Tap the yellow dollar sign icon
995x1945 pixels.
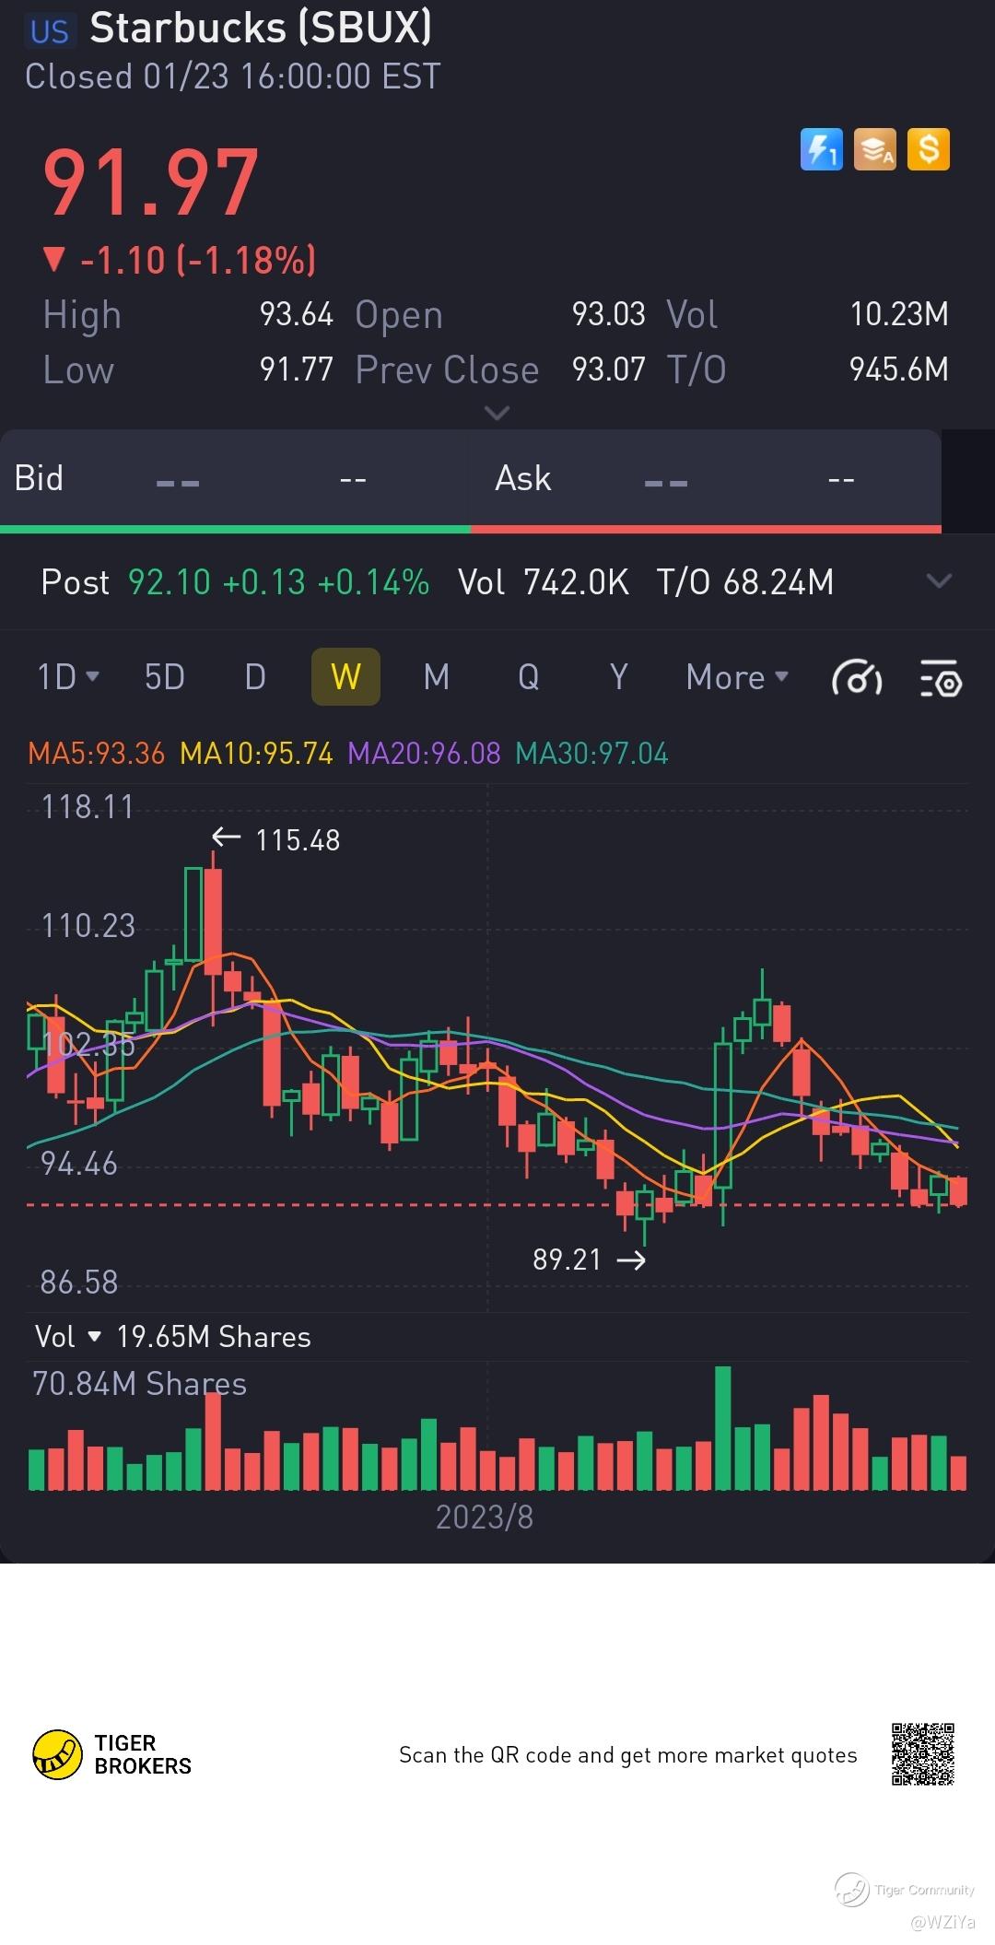(929, 149)
